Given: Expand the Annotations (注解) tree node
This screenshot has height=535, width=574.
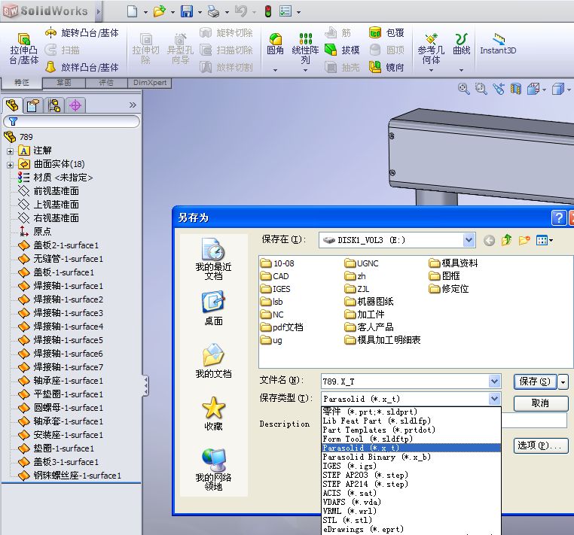Looking at the screenshot, I should (x=11, y=150).
